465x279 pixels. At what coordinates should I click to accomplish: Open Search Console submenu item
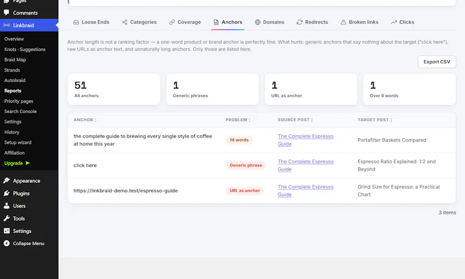pos(20,111)
